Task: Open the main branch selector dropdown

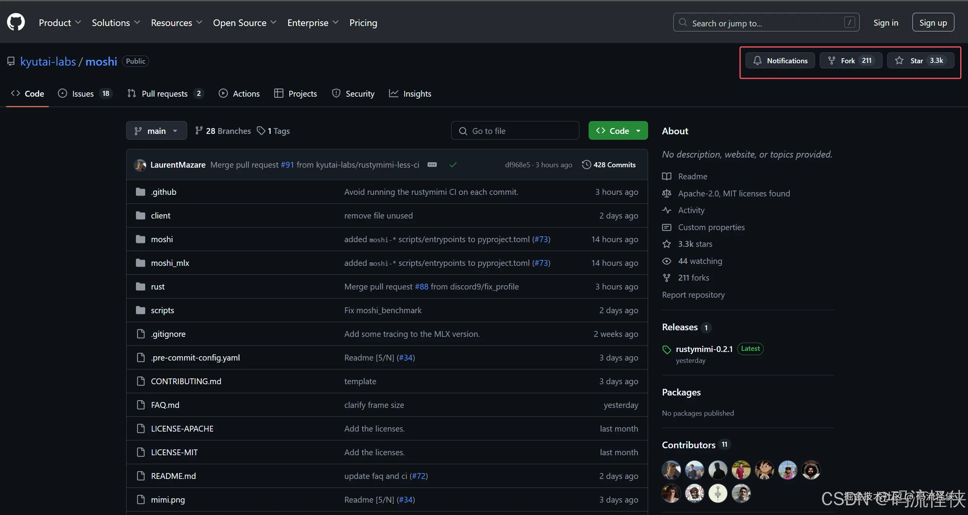Action: coord(156,131)
